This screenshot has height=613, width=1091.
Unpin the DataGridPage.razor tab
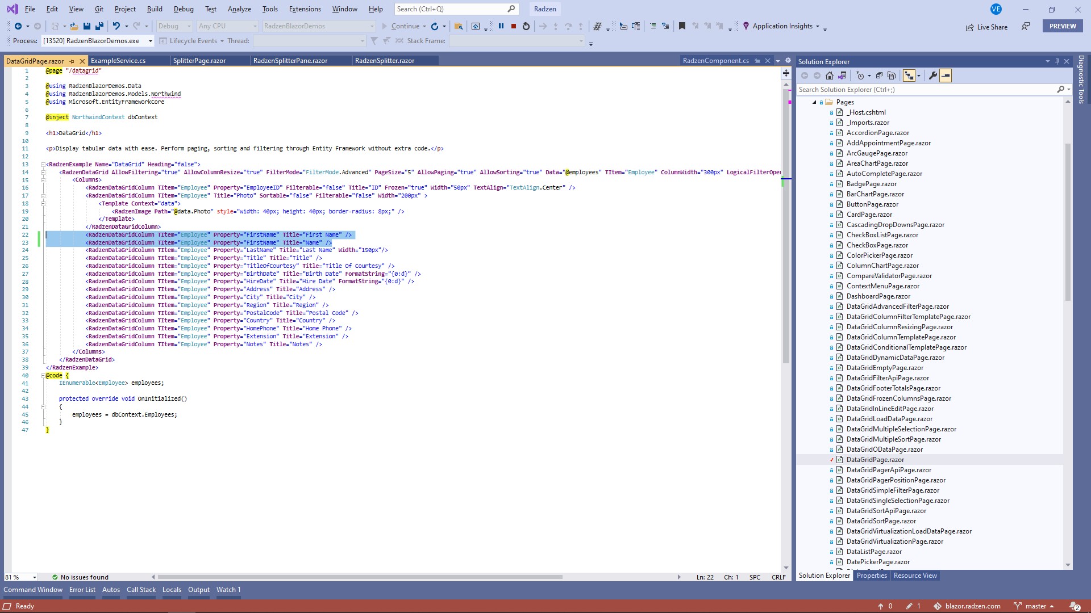pos(72,61)
